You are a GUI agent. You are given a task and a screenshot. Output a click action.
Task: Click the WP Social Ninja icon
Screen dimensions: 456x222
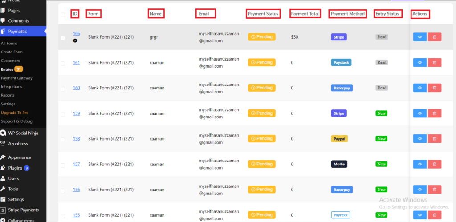coord(3,133)
